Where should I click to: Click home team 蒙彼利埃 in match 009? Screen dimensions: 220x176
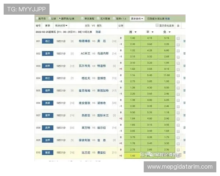(x=84, y=140)
